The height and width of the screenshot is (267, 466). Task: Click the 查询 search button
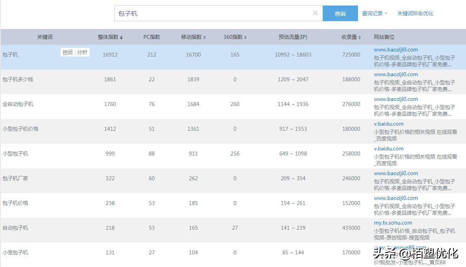click(x=340, y=13)
